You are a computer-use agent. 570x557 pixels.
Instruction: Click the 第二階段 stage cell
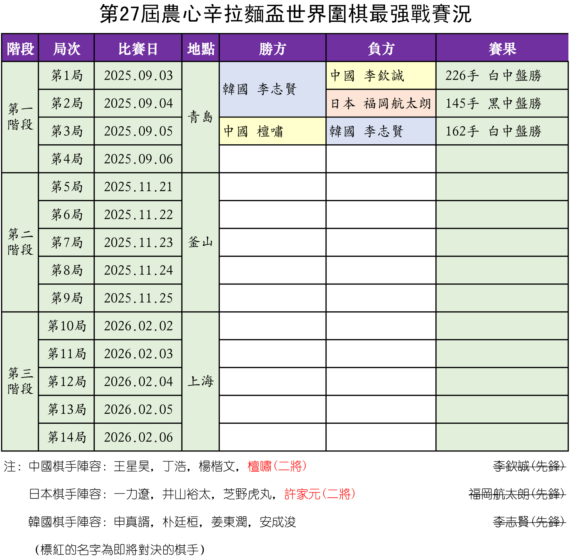coord(20,242)
